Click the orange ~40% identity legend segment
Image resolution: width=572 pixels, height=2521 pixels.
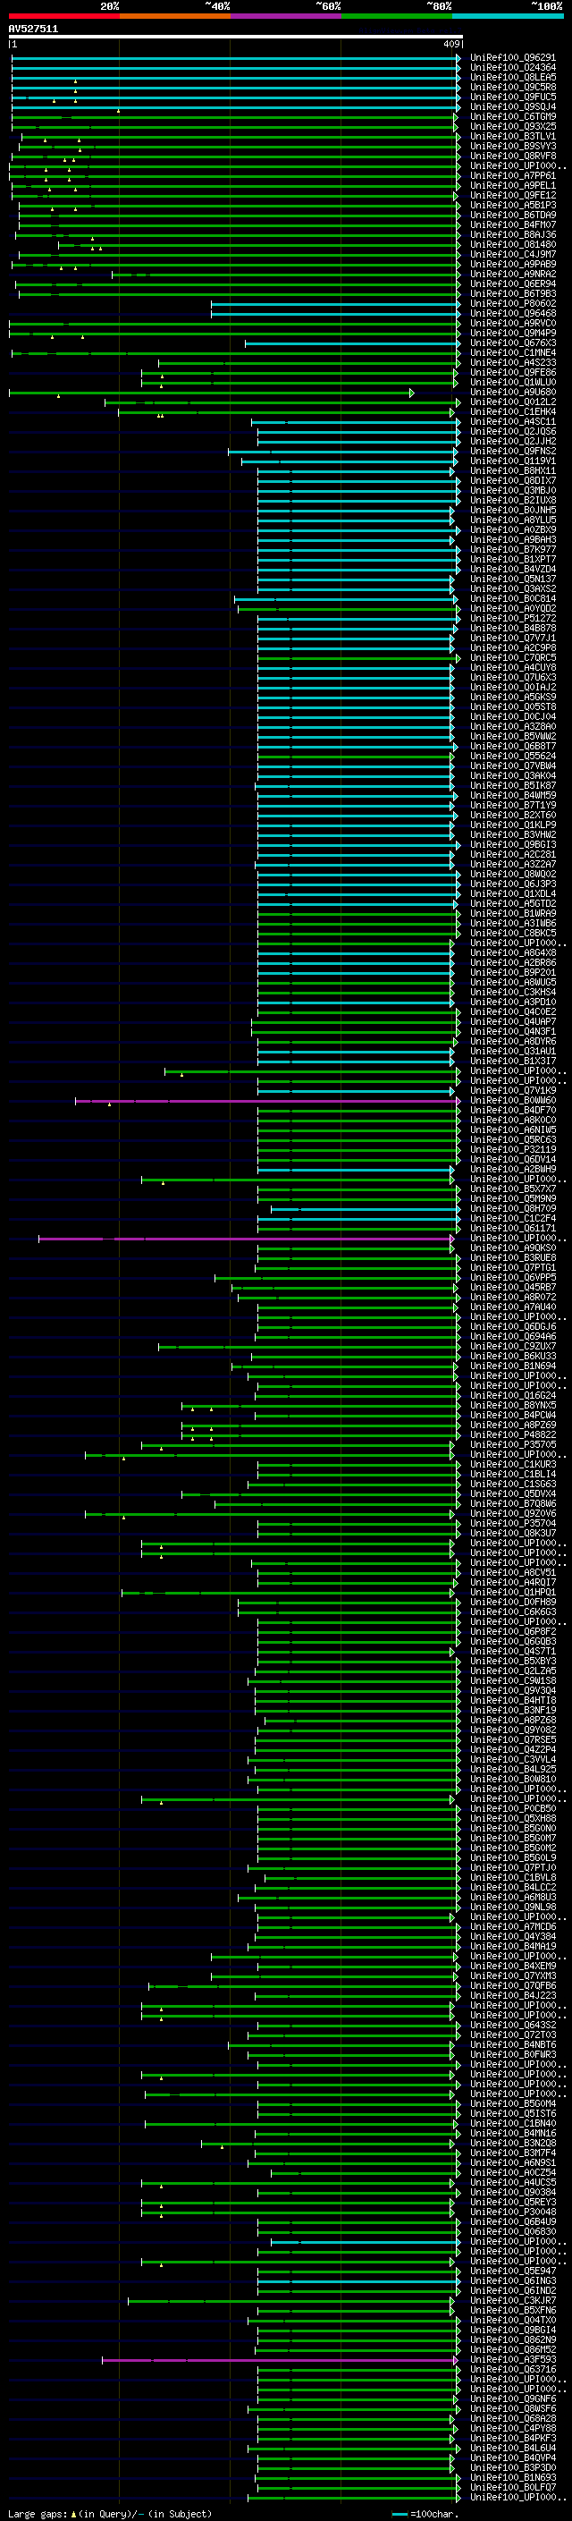[174, 16]
